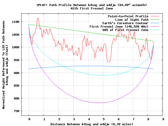Click the y-axis tick label 900

17,73
